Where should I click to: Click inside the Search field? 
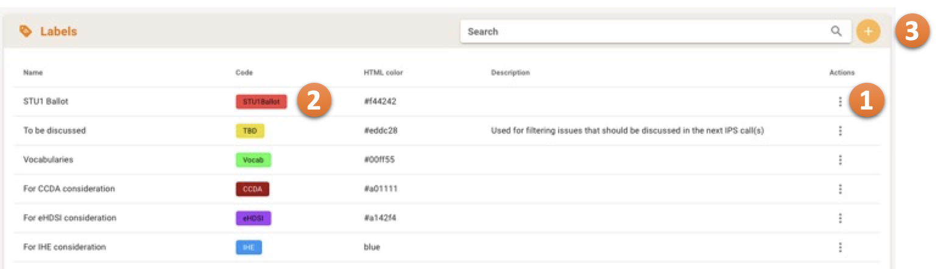click(x=640, y=32)
